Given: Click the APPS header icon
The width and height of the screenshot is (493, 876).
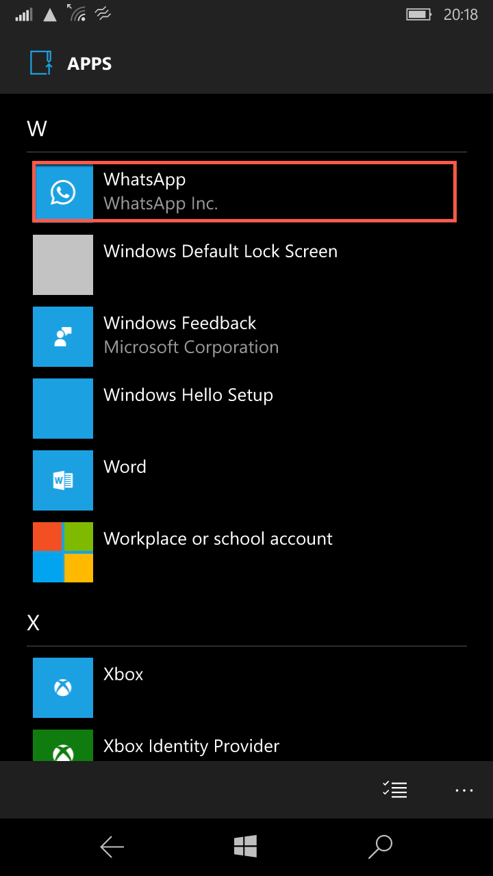Looking at the screenshot, I should tap(42, 63).
